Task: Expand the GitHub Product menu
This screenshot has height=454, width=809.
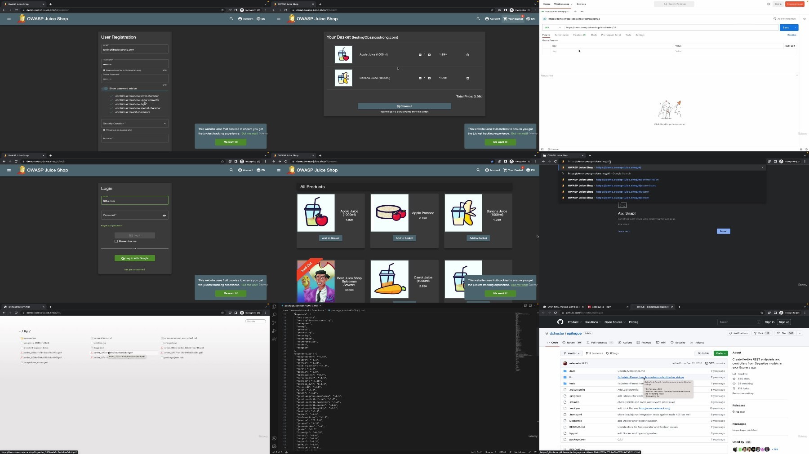Action: pyautogui.click(x=574, y=322)
